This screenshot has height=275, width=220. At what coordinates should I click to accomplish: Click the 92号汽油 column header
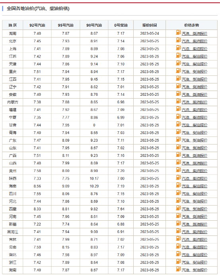click(37, 25)
